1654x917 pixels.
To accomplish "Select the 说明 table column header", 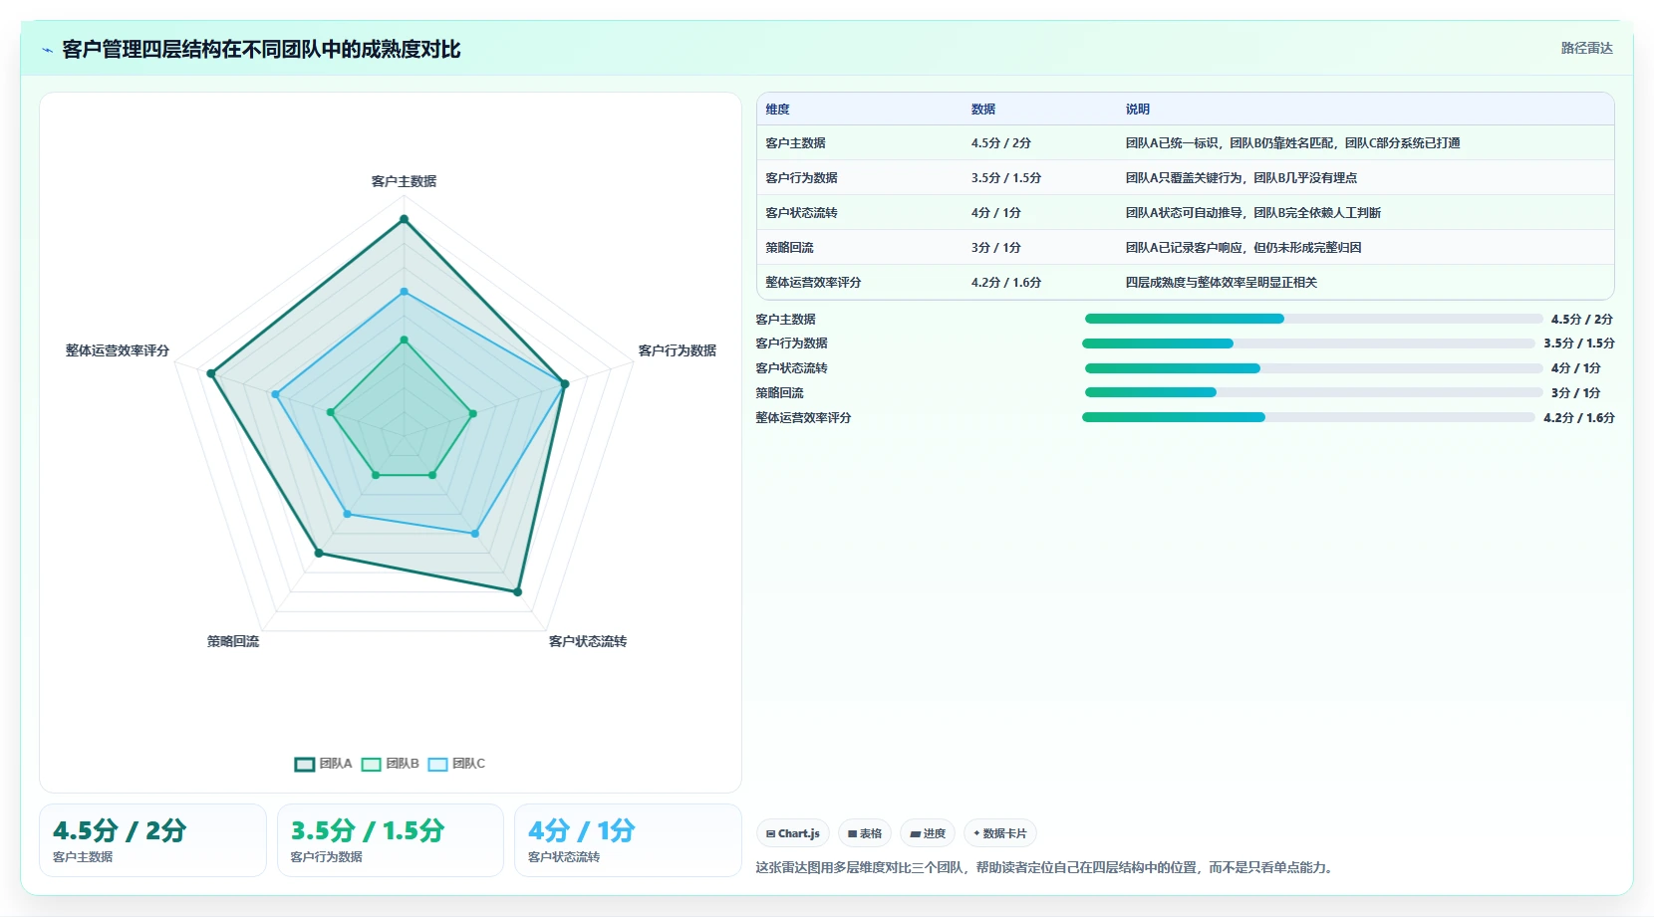I will click(x=1138, y=110).
